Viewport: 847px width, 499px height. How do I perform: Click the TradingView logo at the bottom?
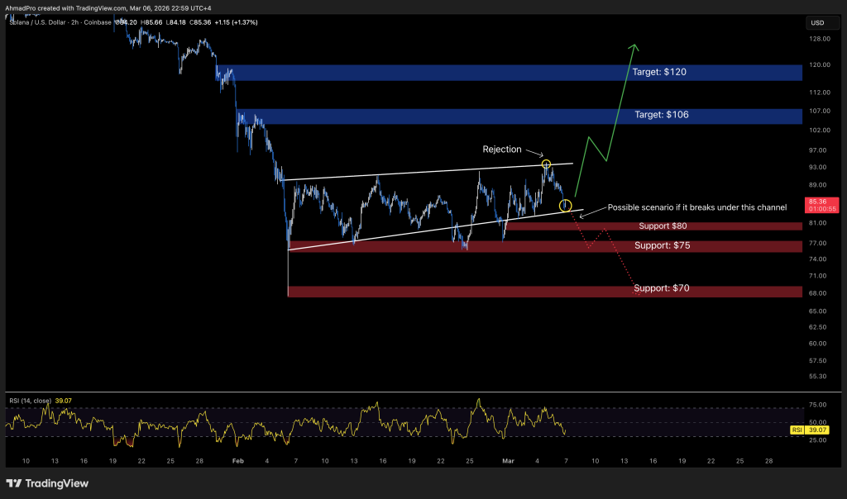47,483
